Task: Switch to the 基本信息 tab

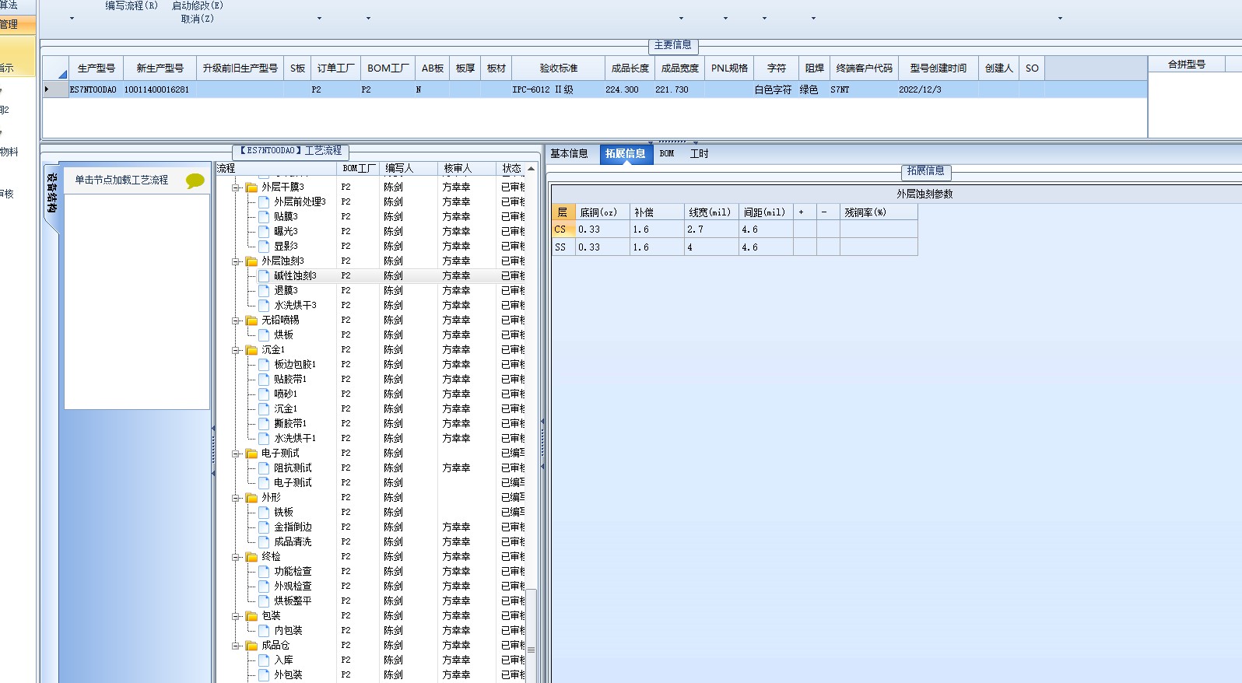Action: (569, 154)
